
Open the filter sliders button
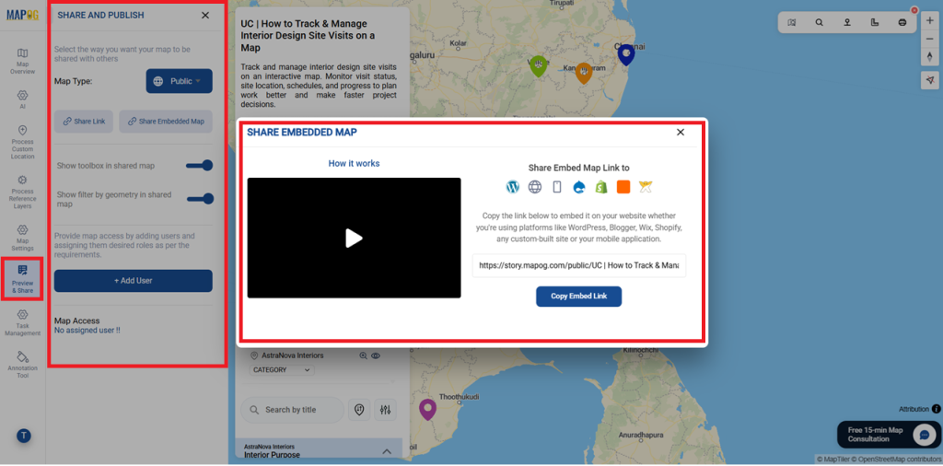(386, 410)
